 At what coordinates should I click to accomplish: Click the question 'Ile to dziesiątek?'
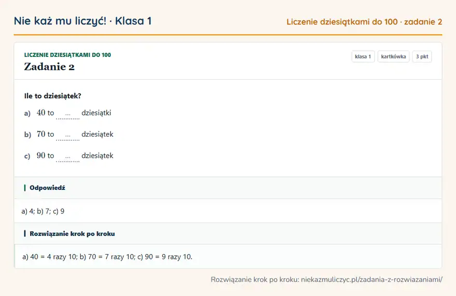[53, 96]
